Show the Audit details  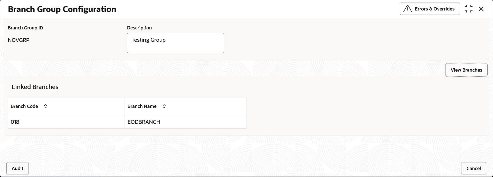pyautogui.click(x=17, y=168)
